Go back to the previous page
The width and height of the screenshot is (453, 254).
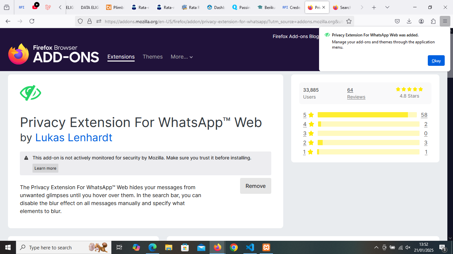click(8, 21)
